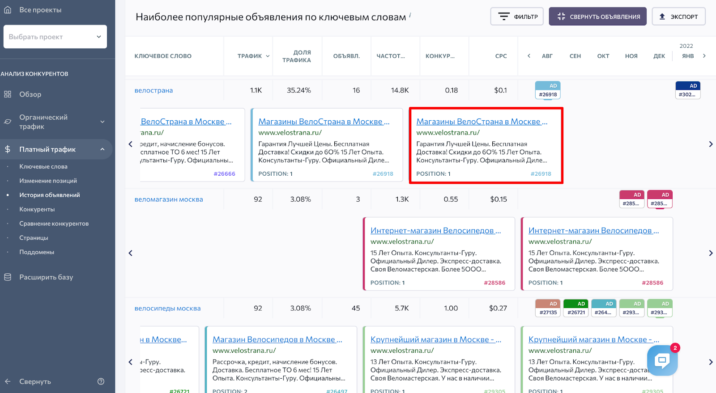Screen dimensions: 716x393
Task: Select dark blue AD marker #302...
Action: 688,90
